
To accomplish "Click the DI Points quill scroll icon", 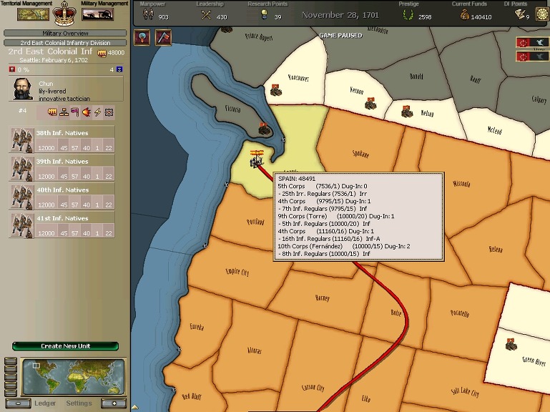I will tap(519, 14).
